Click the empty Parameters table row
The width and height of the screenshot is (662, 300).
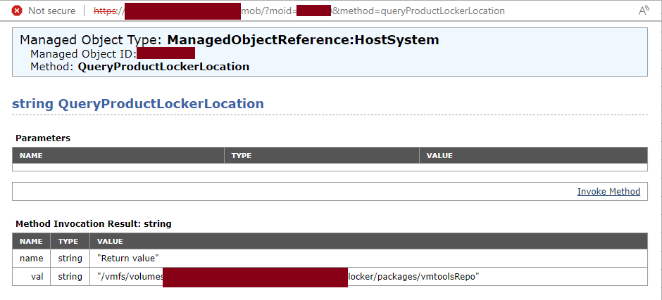pyautogui.click(x=330, y=167)
